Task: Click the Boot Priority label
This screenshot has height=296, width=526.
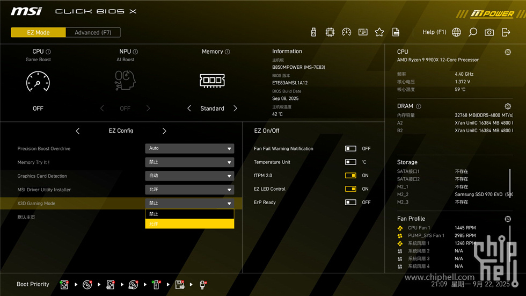Action: (x=33, y=284)
